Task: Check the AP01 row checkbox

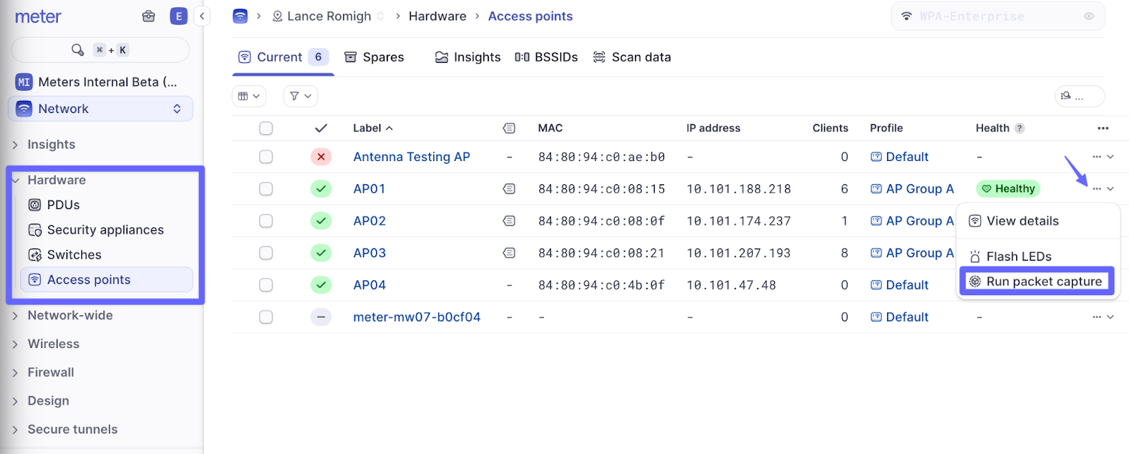Action: click(266, 189)
